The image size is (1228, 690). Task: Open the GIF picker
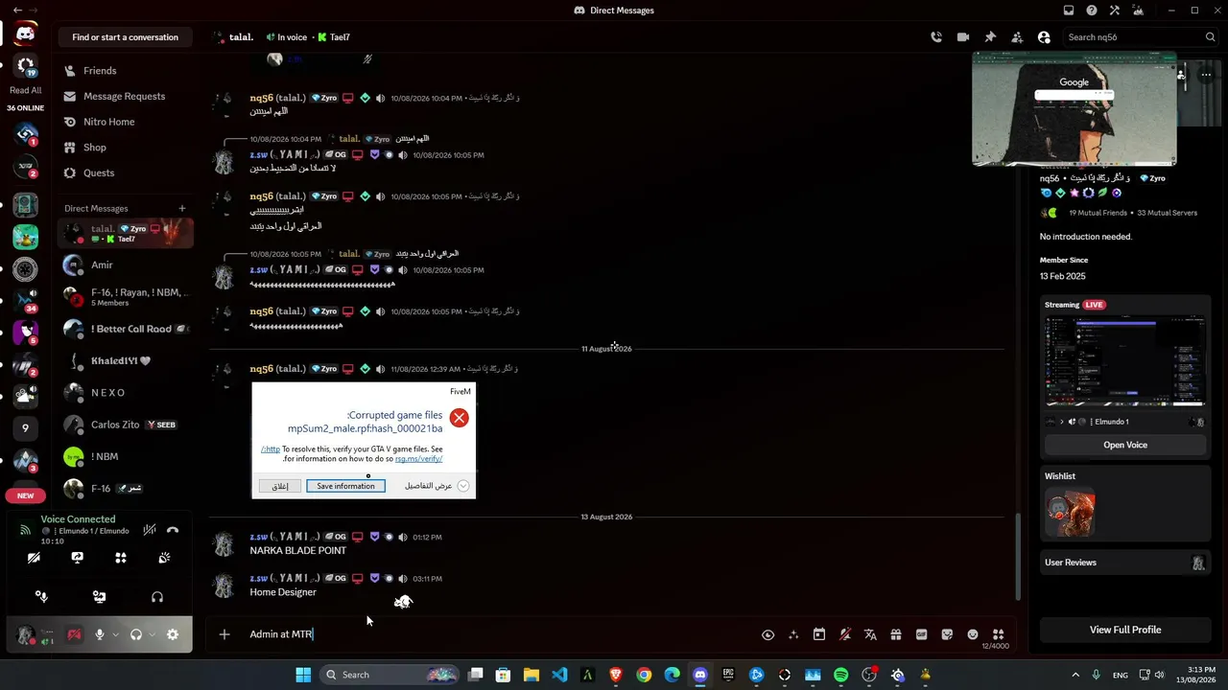pyautogui.click(x=922, y=634)
